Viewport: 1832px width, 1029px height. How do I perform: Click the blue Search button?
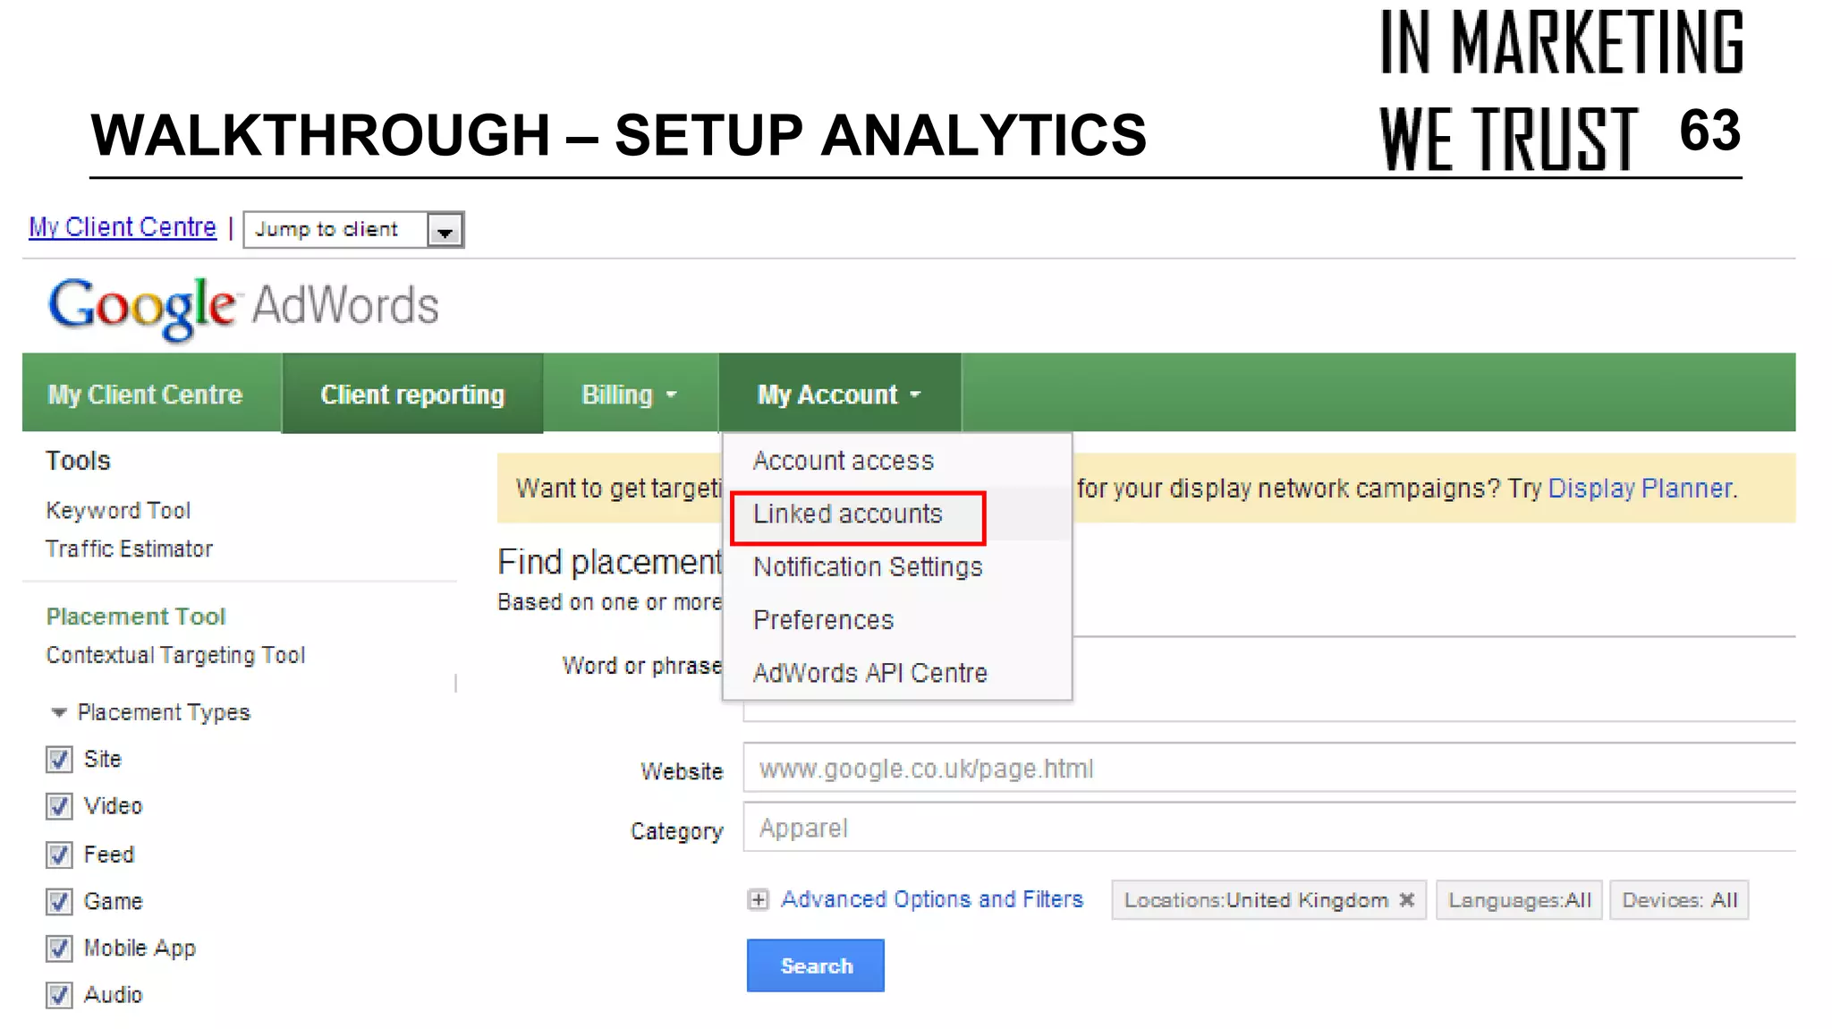816,965
